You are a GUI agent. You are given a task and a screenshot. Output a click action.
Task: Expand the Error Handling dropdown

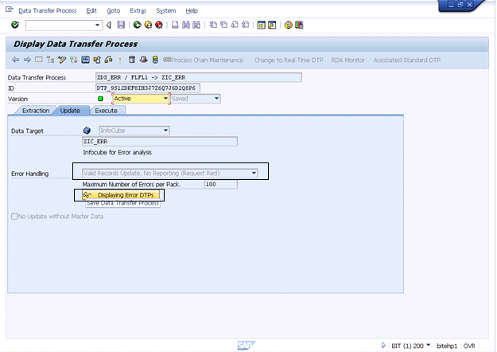point(254,174)
